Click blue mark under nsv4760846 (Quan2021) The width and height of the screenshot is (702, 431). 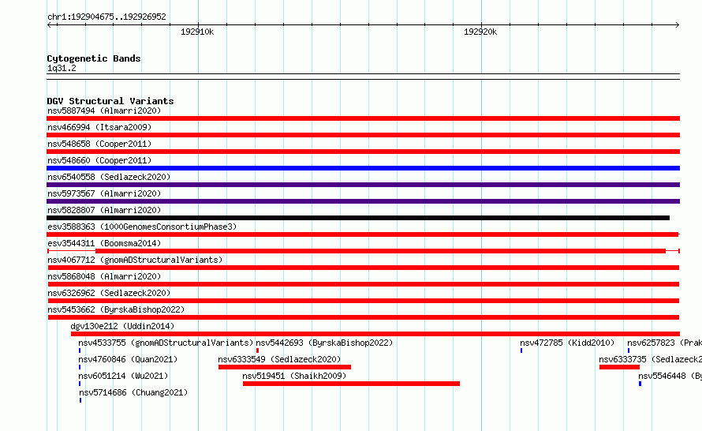(80, 367)
